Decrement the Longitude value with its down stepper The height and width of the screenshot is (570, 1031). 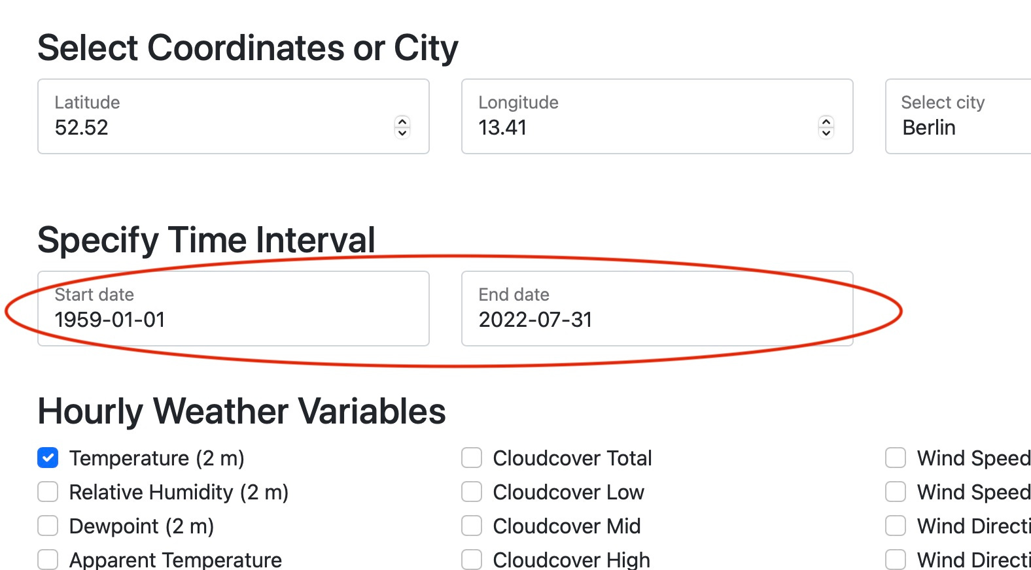(x=826, y=133)
